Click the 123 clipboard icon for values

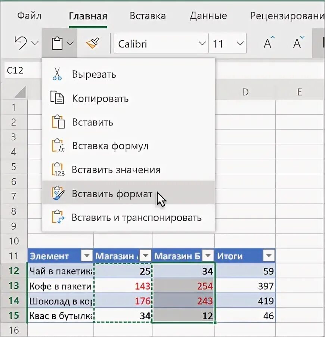click(58, 169)
